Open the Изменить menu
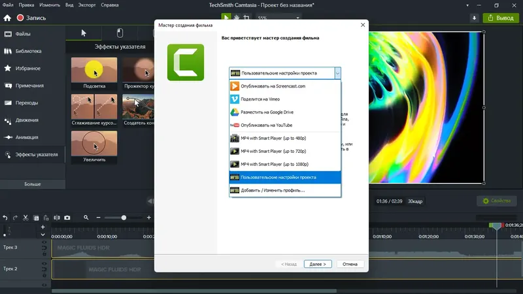The height and width of the screenshot is (294, 523). (x=50, y=5)
